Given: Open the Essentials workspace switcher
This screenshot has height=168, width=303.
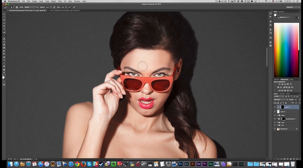Looking at the screenshot, I should [x=293, y=7].
